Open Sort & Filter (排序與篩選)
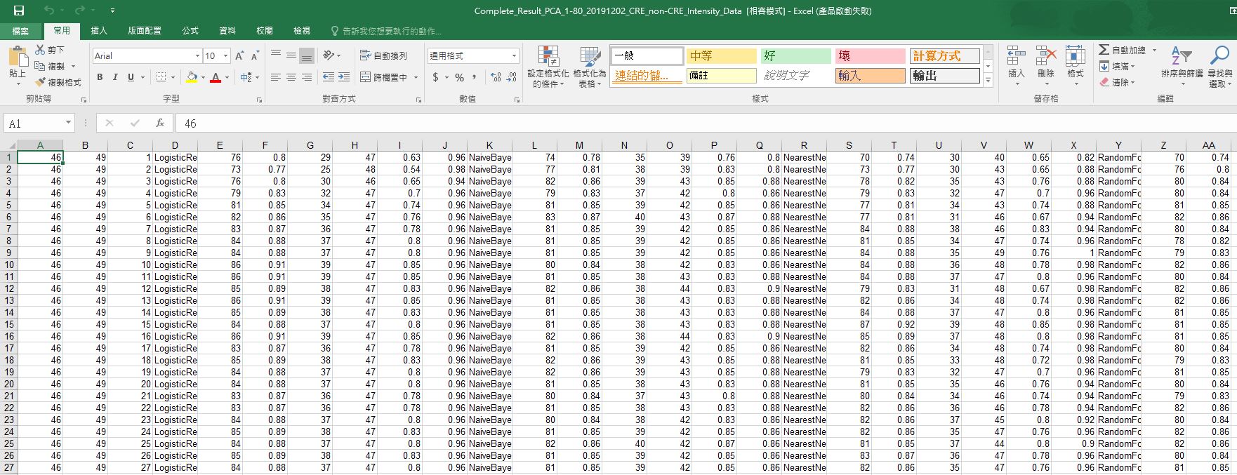The image size is (1237, 475). click(1182, 63)
